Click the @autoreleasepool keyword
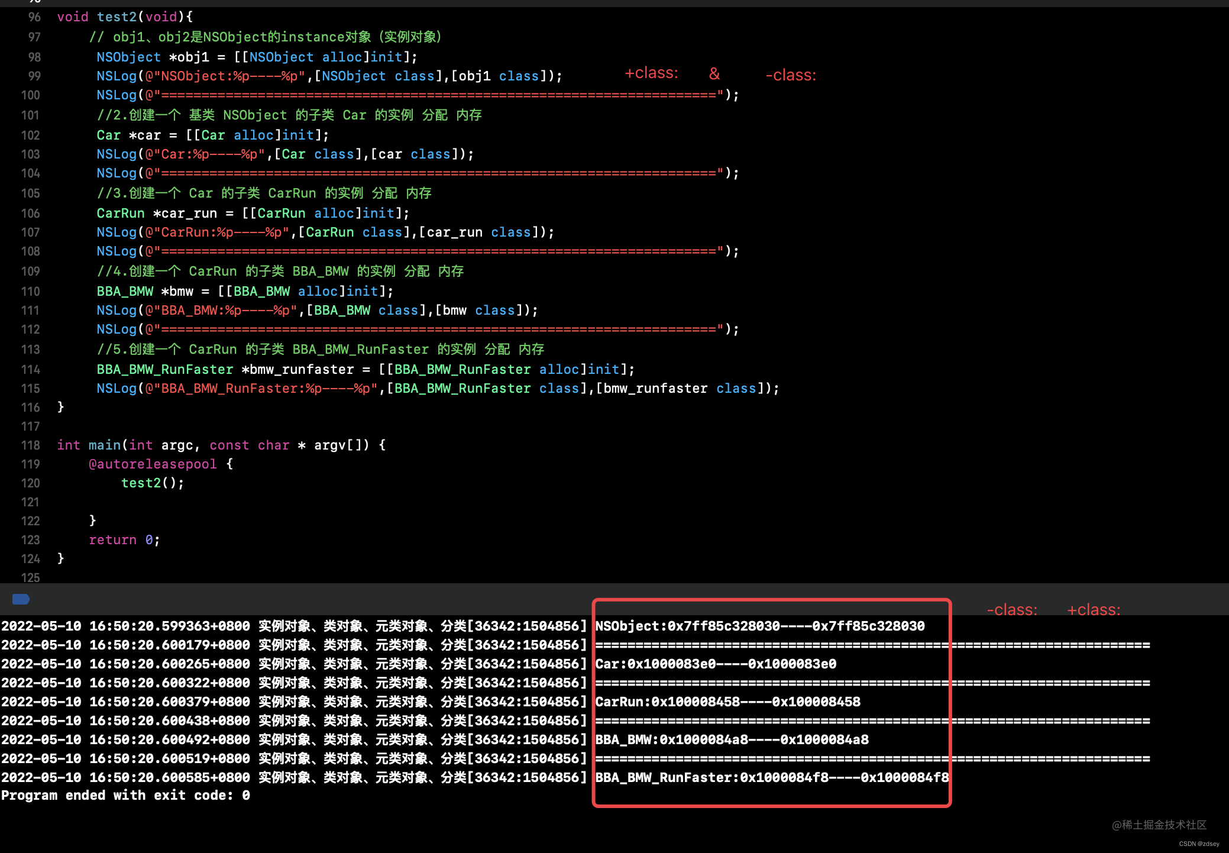Image resolution: width=1229 pixels, height=853 pixels. click(x=153, y=464)
